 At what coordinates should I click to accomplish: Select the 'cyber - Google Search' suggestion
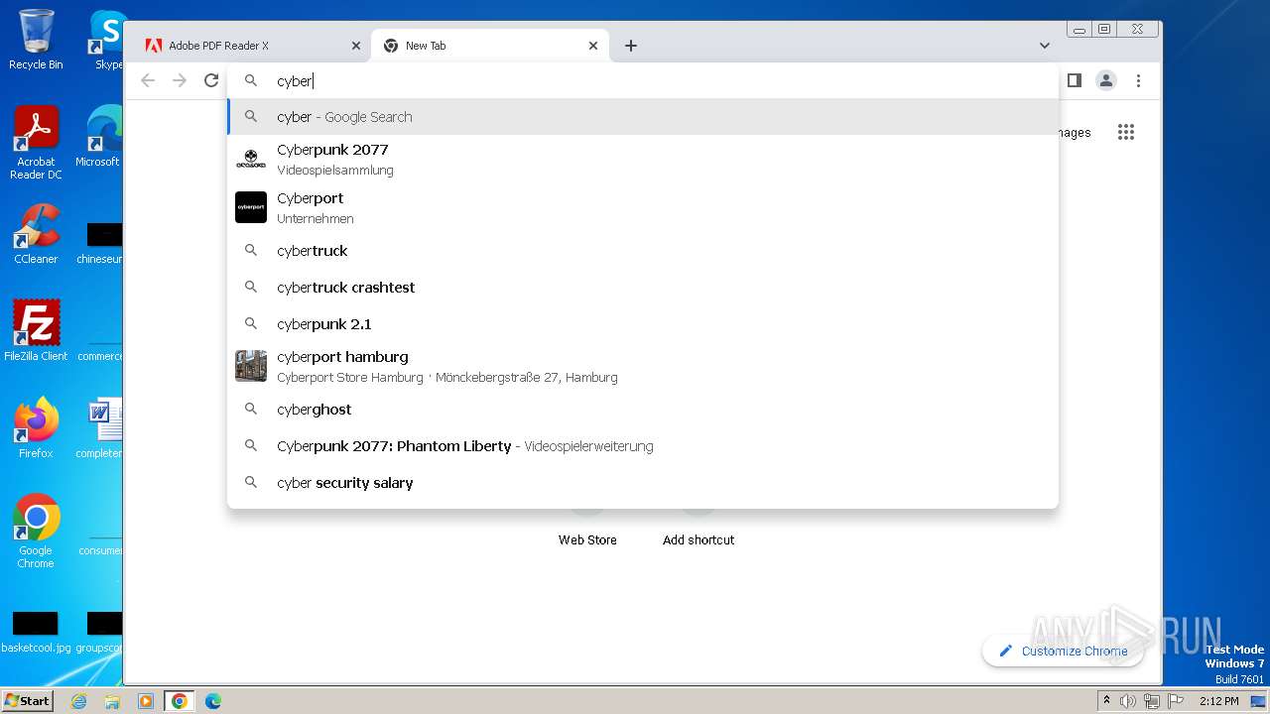tap(643, 117)
